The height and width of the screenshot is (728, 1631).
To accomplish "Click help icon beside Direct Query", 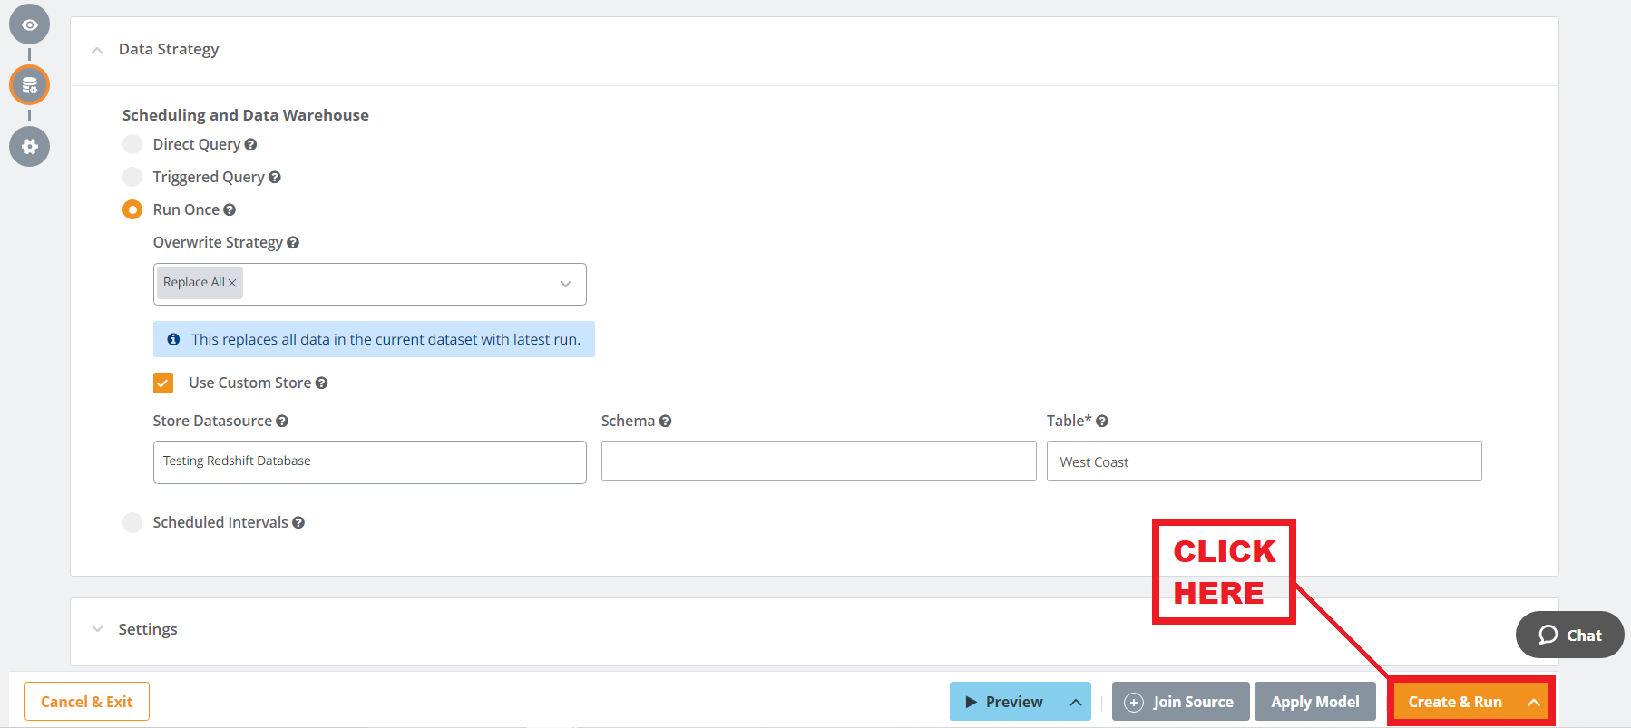I will (251, 145).
